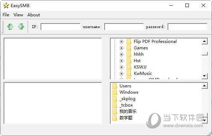Expand the Flip PDF Professional tree node

121,42
